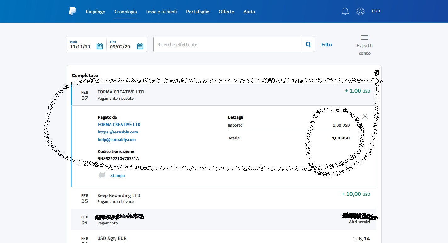Image resolution: width=448 pixels, height=243 pixels.
Task: Click the Totale 1,00 USD value
Action: click(x=341, y=138)
